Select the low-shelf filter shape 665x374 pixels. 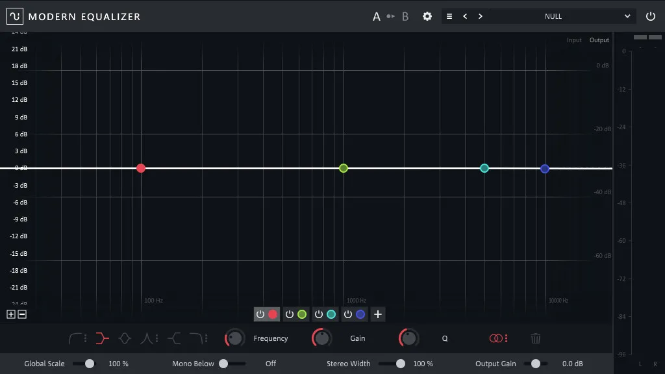pos(102,338)
